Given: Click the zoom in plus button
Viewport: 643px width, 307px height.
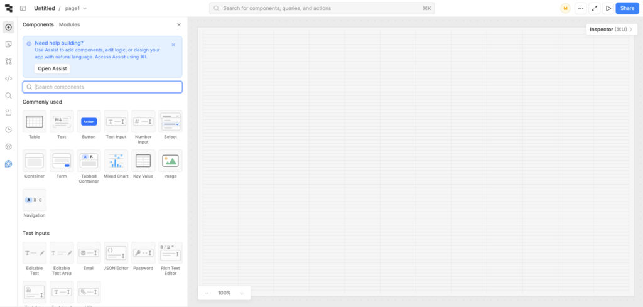Looking at the screenshot, I should (x=242, y=293).
